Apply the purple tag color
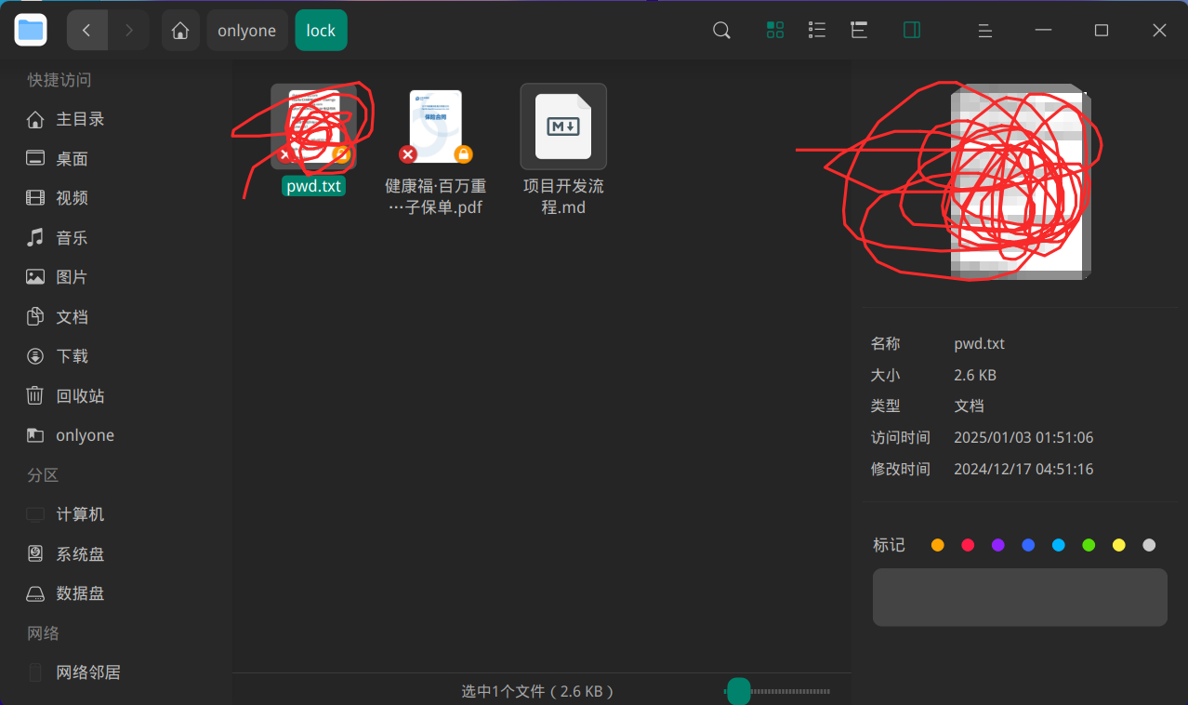Screen dimensions: 1188x705 (997, 545)
